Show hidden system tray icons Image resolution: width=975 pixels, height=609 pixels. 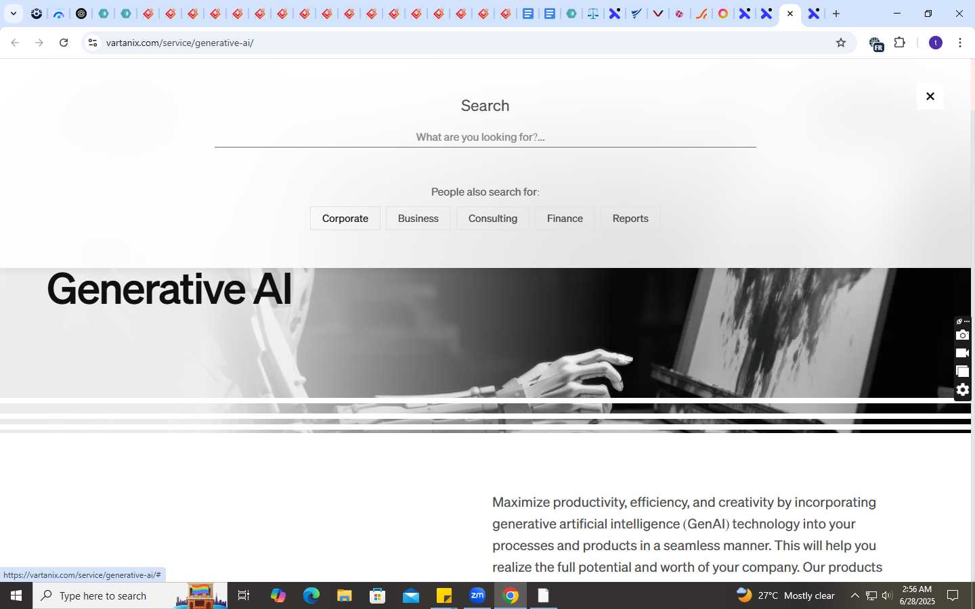point(854,595)
